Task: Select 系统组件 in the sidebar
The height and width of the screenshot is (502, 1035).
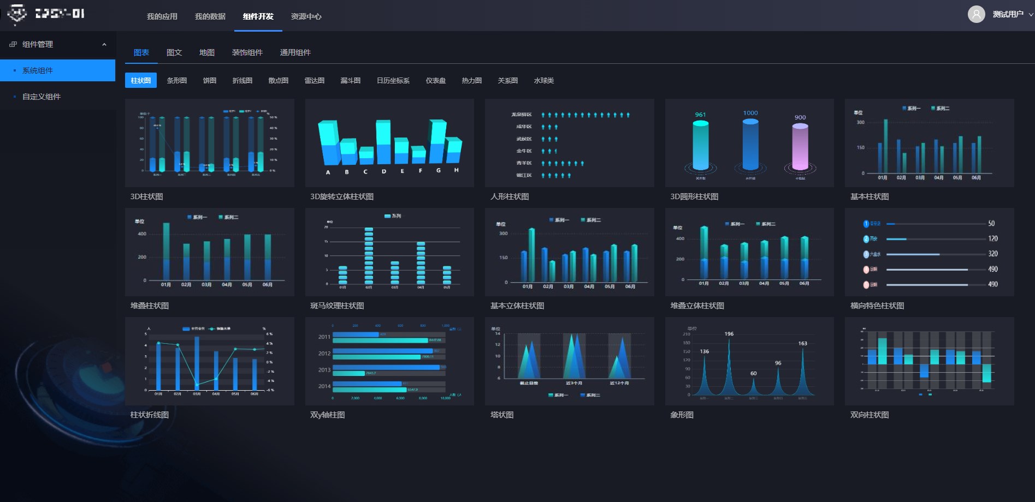Action: 57,70
